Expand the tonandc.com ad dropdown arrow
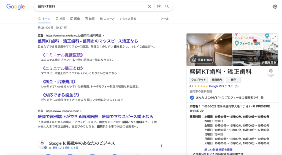The image size is (282, 155). click(x=81, y=111)
